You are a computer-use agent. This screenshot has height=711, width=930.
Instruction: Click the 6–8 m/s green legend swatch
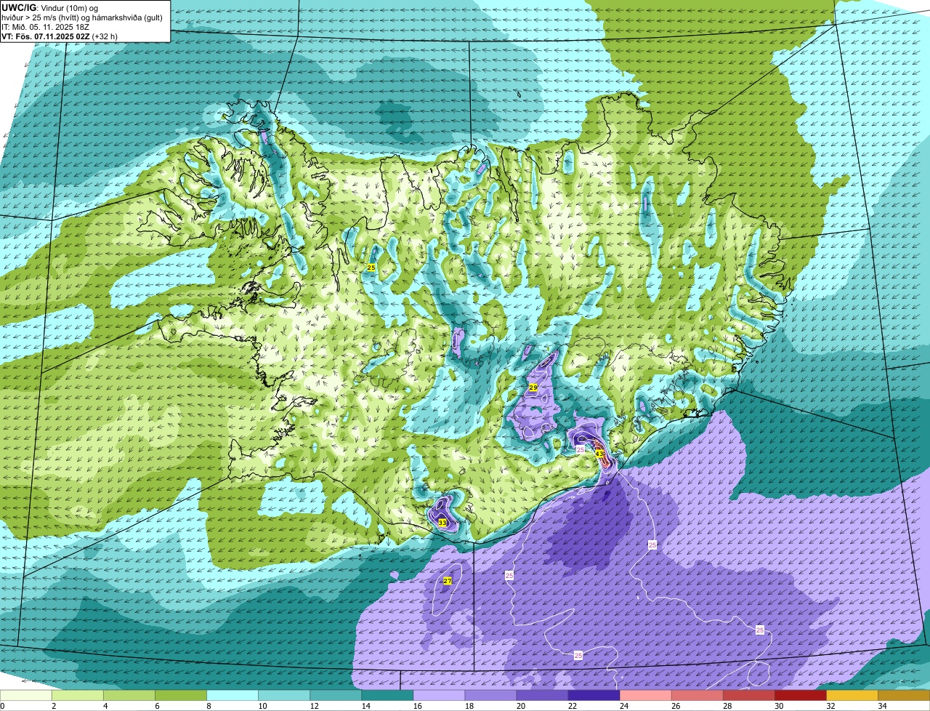(181, 696)
